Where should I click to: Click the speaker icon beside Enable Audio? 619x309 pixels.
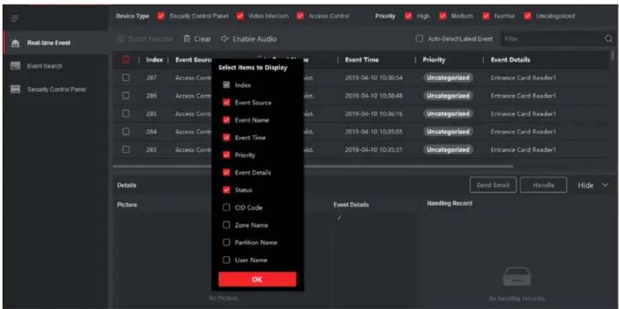pyautogui.click(x=224, y=39)
